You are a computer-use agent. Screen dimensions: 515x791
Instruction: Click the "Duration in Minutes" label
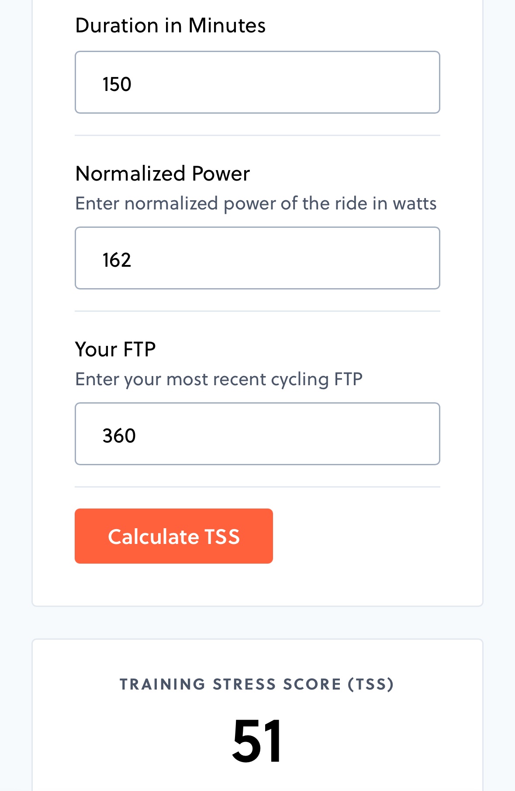coord(170,25)
